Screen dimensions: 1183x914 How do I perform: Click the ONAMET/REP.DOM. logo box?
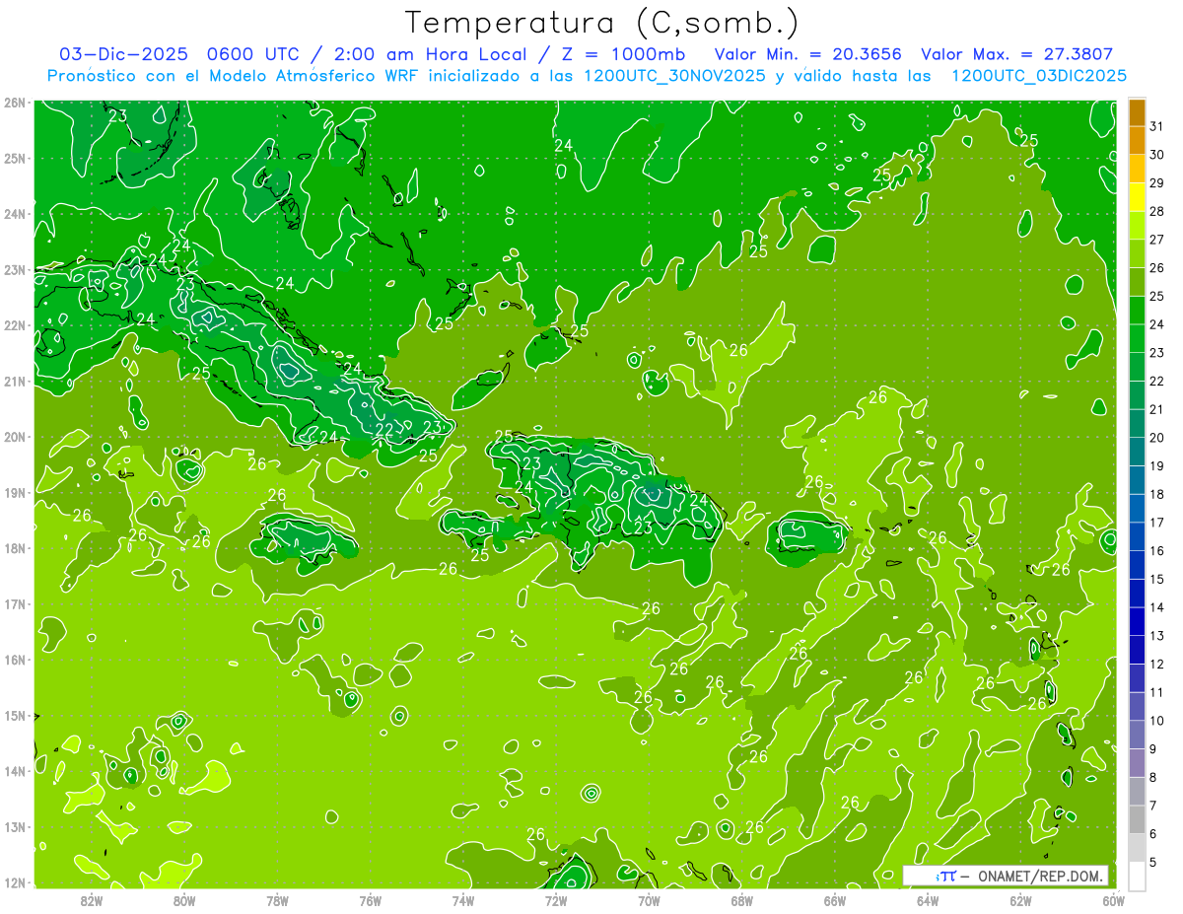[1006, 876]
